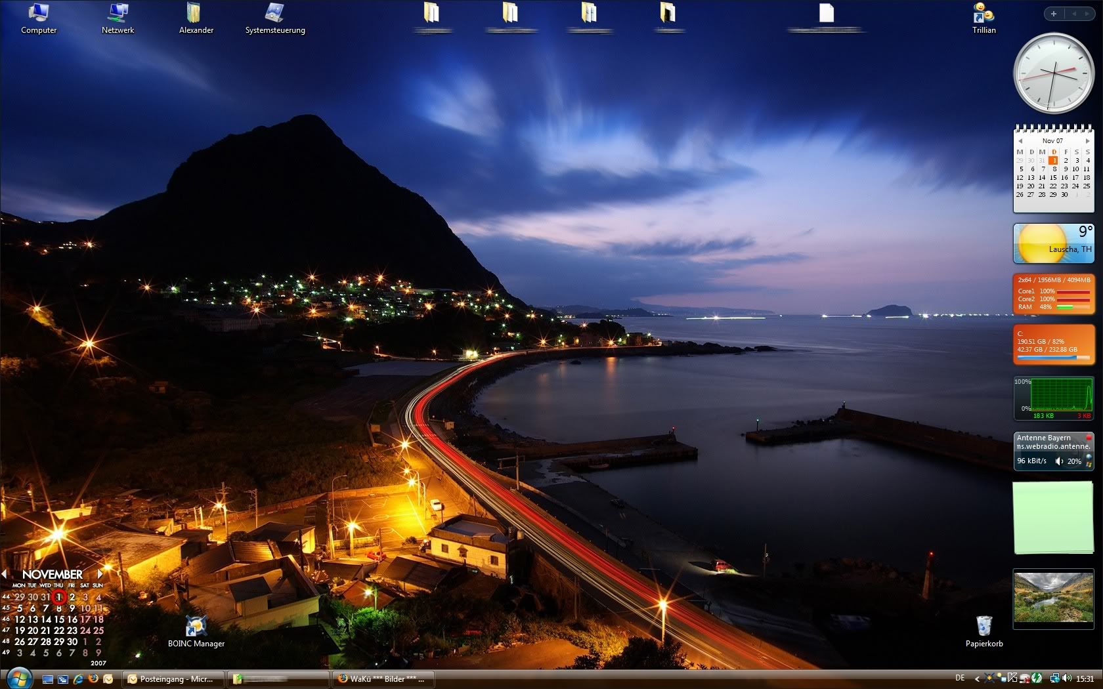1103x689 pixels.
Task: Switch to Posteingang Outlook taskbar window
Action: (173, 679)
